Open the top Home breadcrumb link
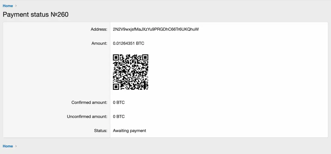This screenshot has width=331, height=154. (8, 6)
